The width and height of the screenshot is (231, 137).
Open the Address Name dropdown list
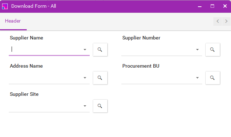[85, 78]
